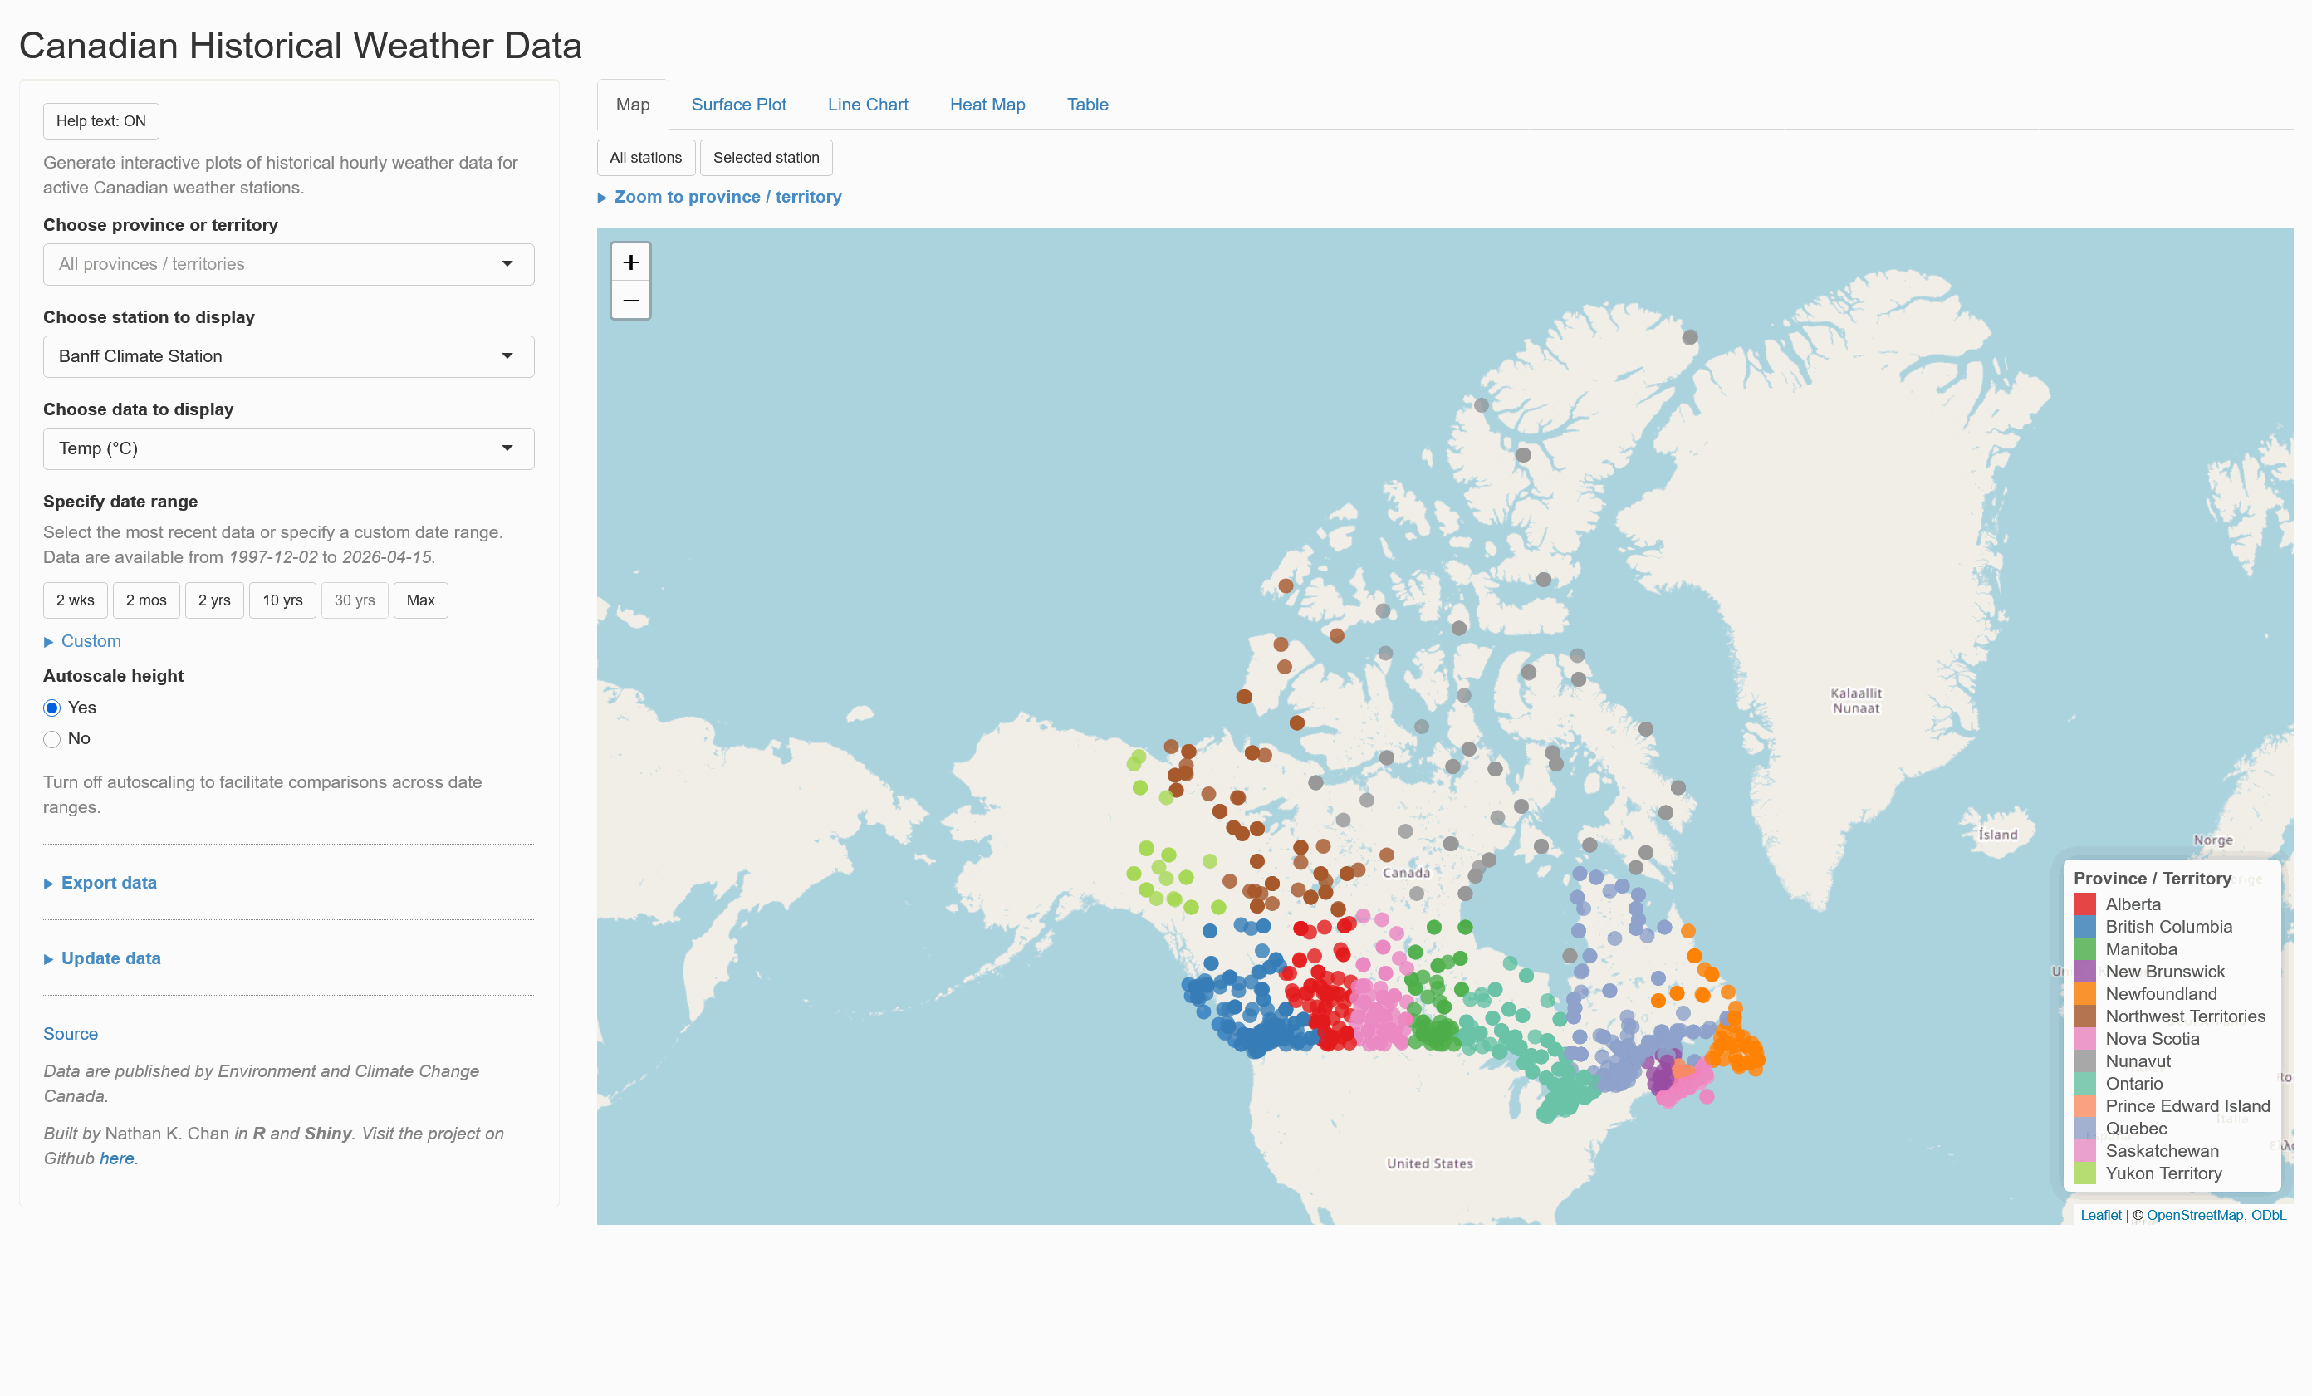
Task: Choose the 30 yrs date range
Action: coord(355,600)
